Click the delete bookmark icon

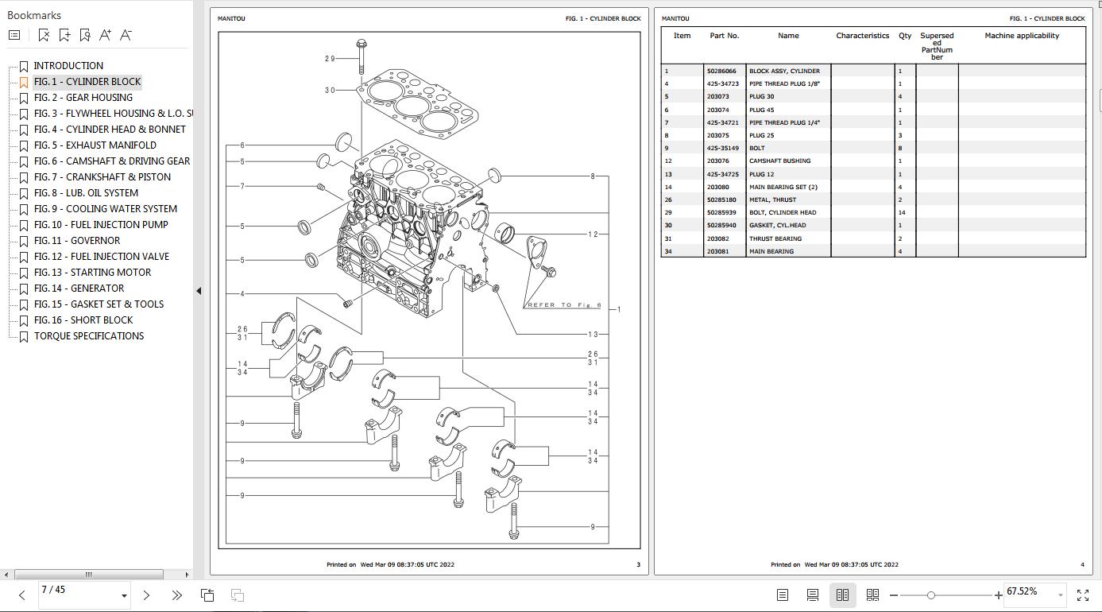coord(44,35)
